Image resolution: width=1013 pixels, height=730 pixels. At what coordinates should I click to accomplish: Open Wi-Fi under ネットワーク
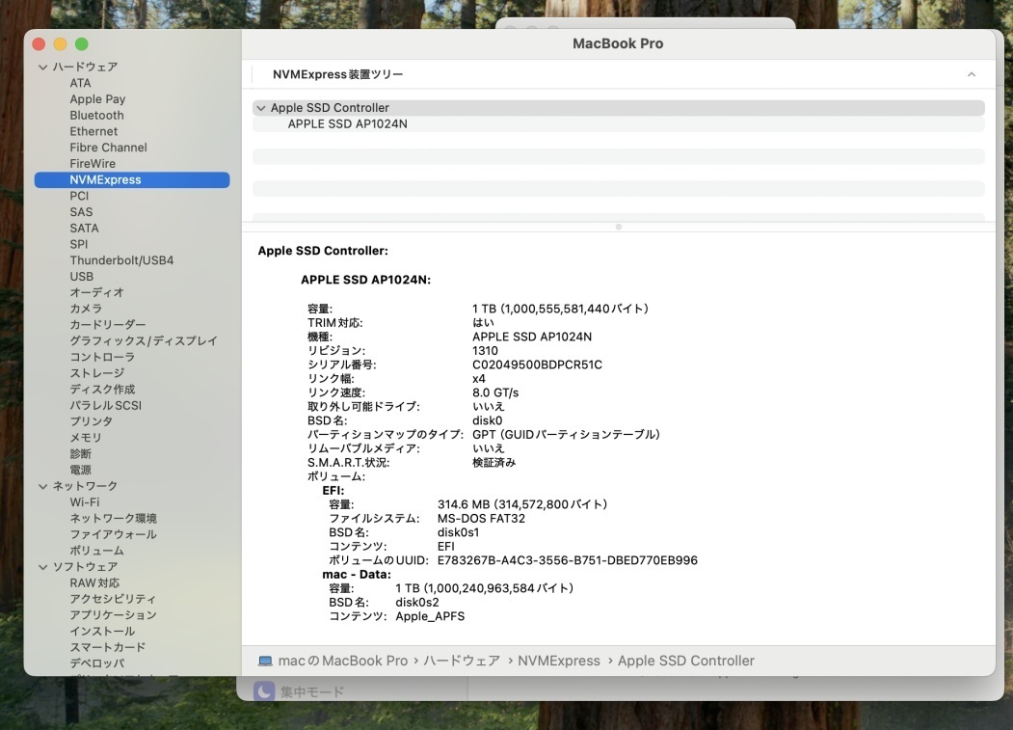(84, 502)
